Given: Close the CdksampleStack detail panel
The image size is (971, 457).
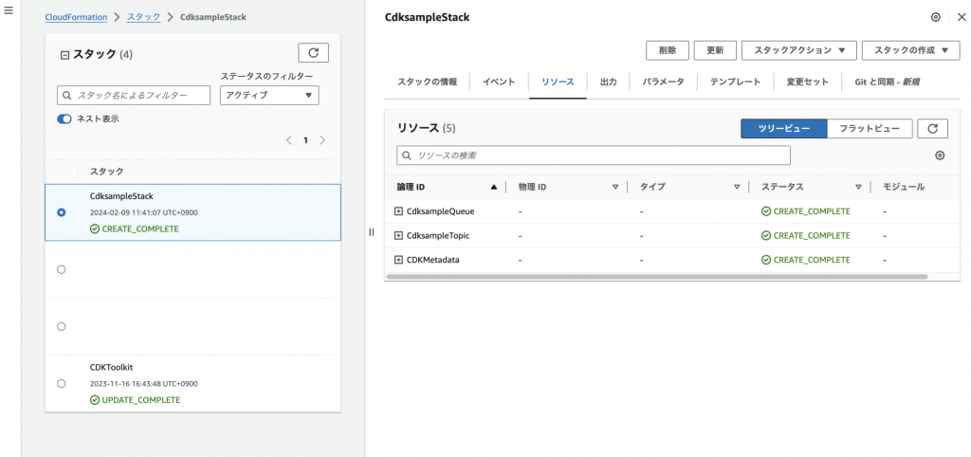Looking at the screenshot, I should point(961,18).
